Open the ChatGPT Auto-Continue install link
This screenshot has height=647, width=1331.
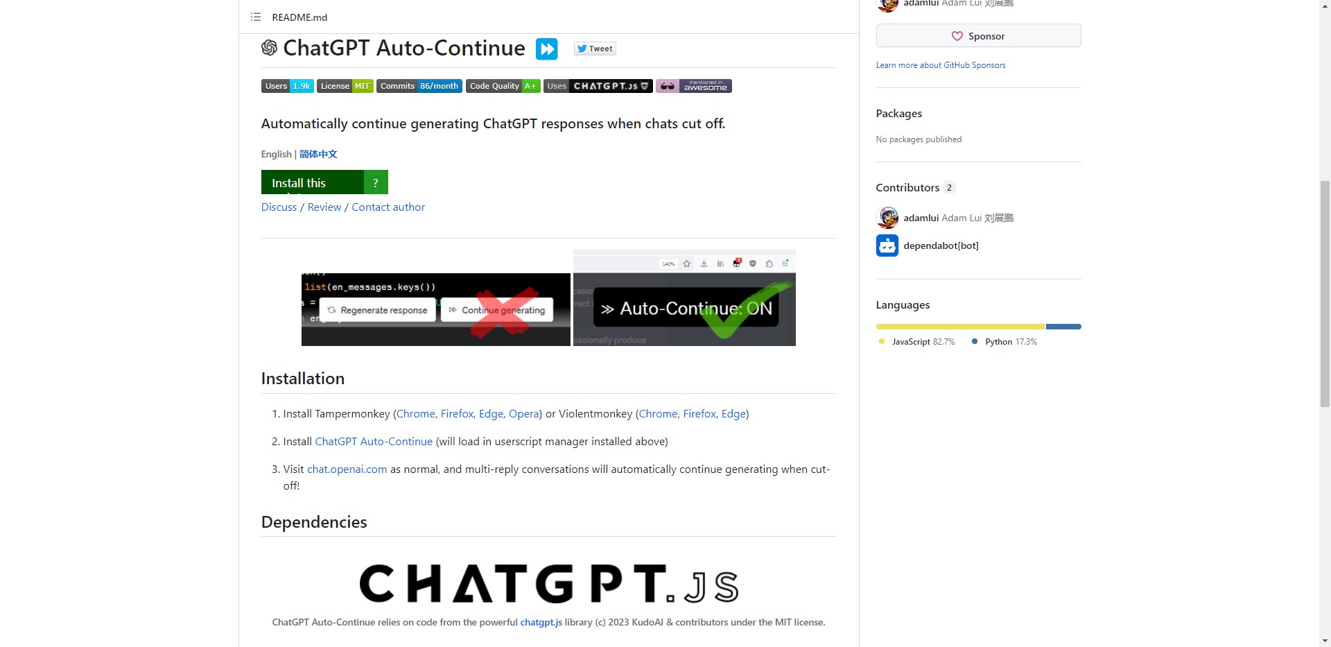[374, 441]
